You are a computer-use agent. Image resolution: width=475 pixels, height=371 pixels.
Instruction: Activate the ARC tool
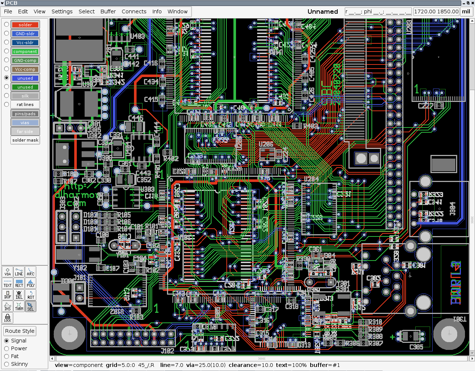(30, 272)
